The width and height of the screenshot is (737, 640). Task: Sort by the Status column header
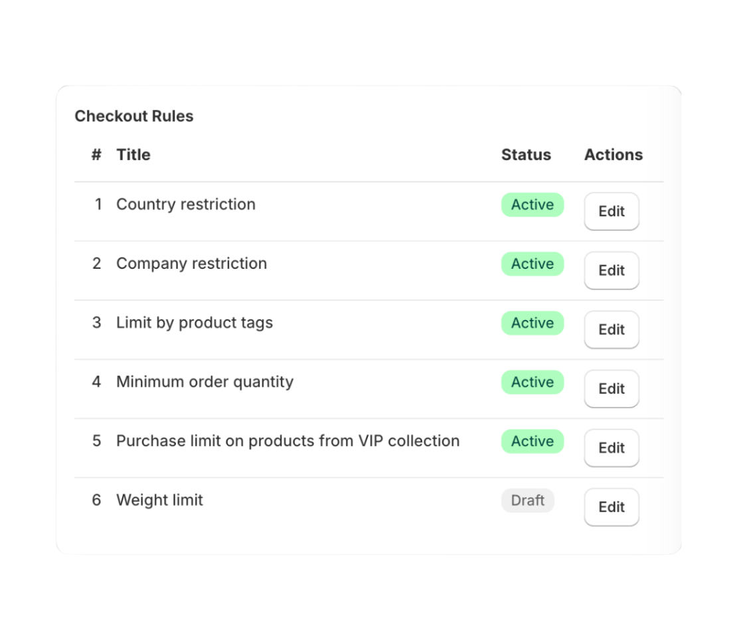click(527, 155)
